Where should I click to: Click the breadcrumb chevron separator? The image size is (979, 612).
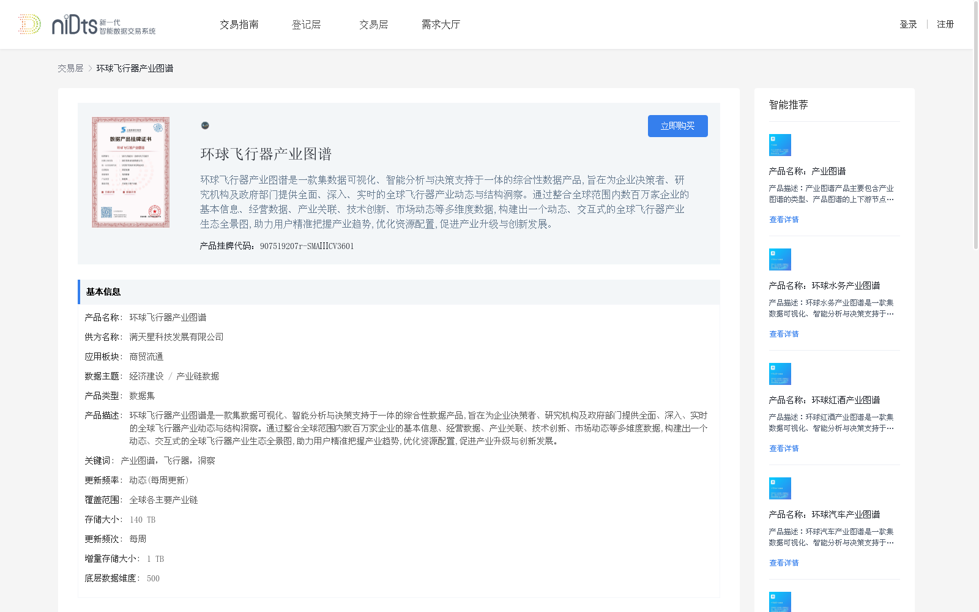[90, 69]
